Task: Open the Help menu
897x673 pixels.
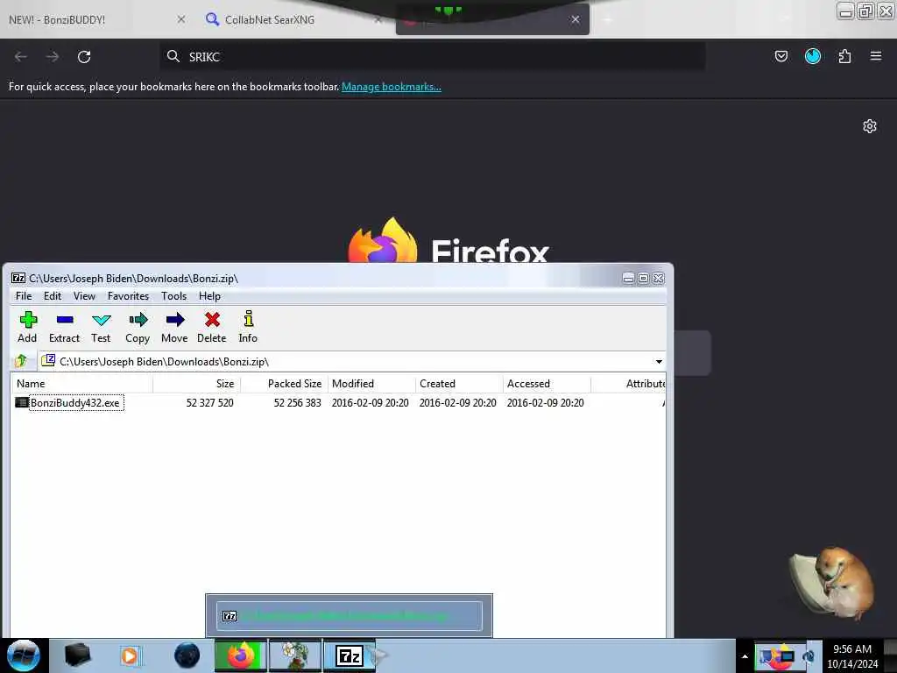Action: pos(209,296)
